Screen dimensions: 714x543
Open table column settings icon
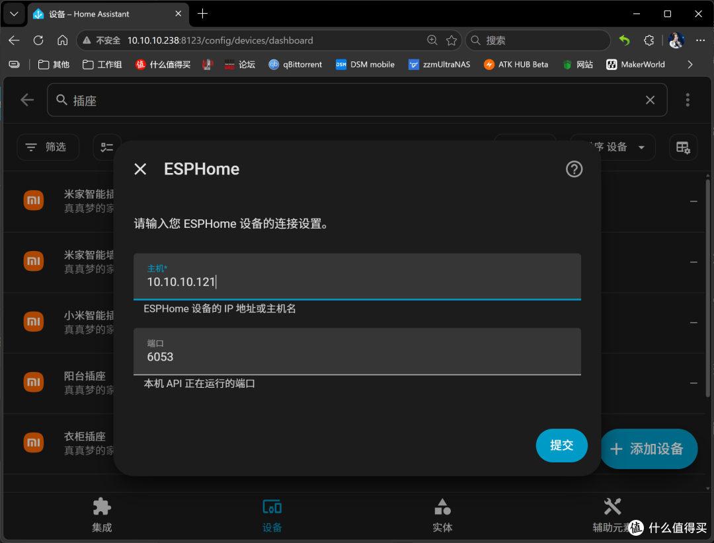[x=683, y=147]
